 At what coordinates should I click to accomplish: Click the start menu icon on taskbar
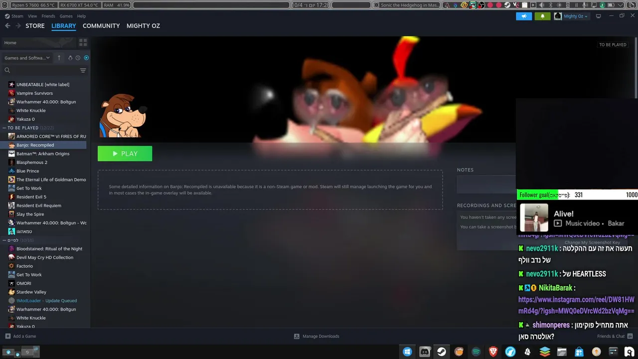(x=407, y=352)
